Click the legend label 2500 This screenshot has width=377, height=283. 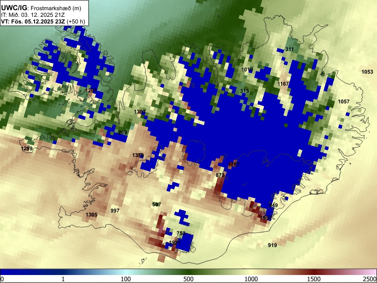(370, 279)
